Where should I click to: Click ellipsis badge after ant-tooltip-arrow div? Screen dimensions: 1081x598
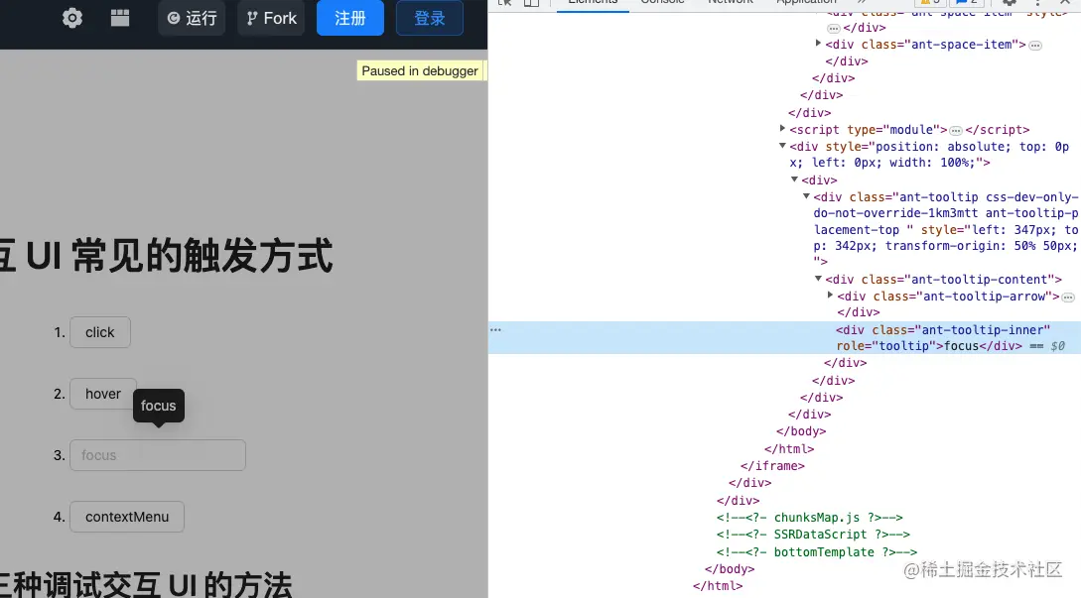point(1068,298)
